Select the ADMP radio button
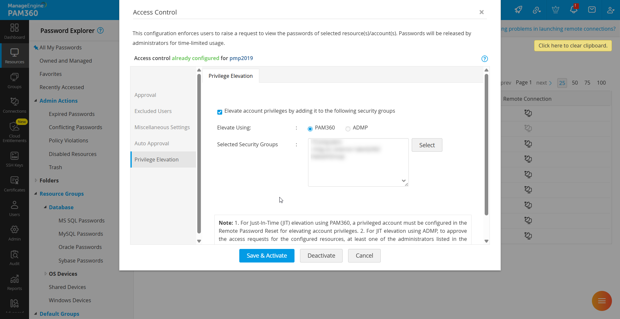The width and height of the screenshot is (620, 319). tap(348, 129)
